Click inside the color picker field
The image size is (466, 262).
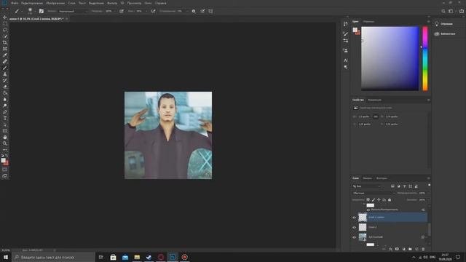click(390, 58)
